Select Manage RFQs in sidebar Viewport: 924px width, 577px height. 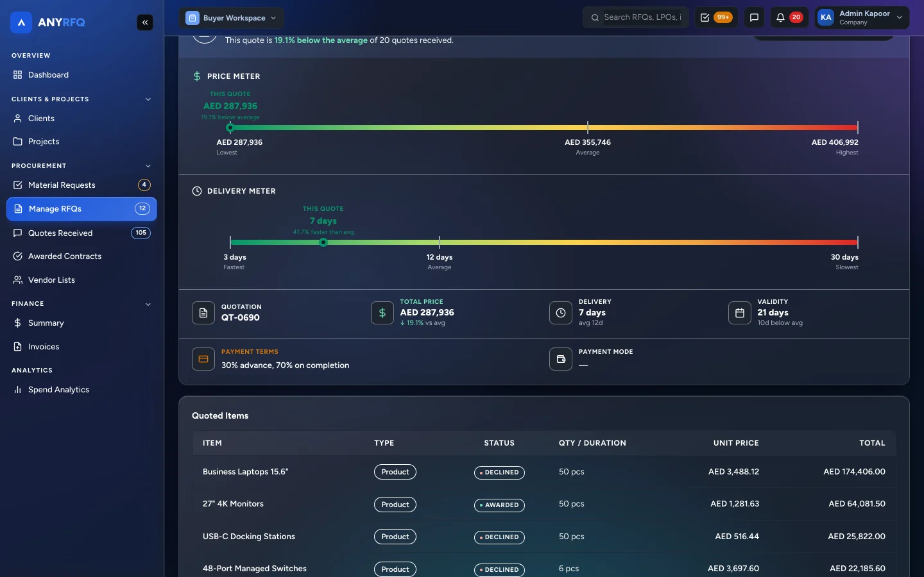(81, 209)
